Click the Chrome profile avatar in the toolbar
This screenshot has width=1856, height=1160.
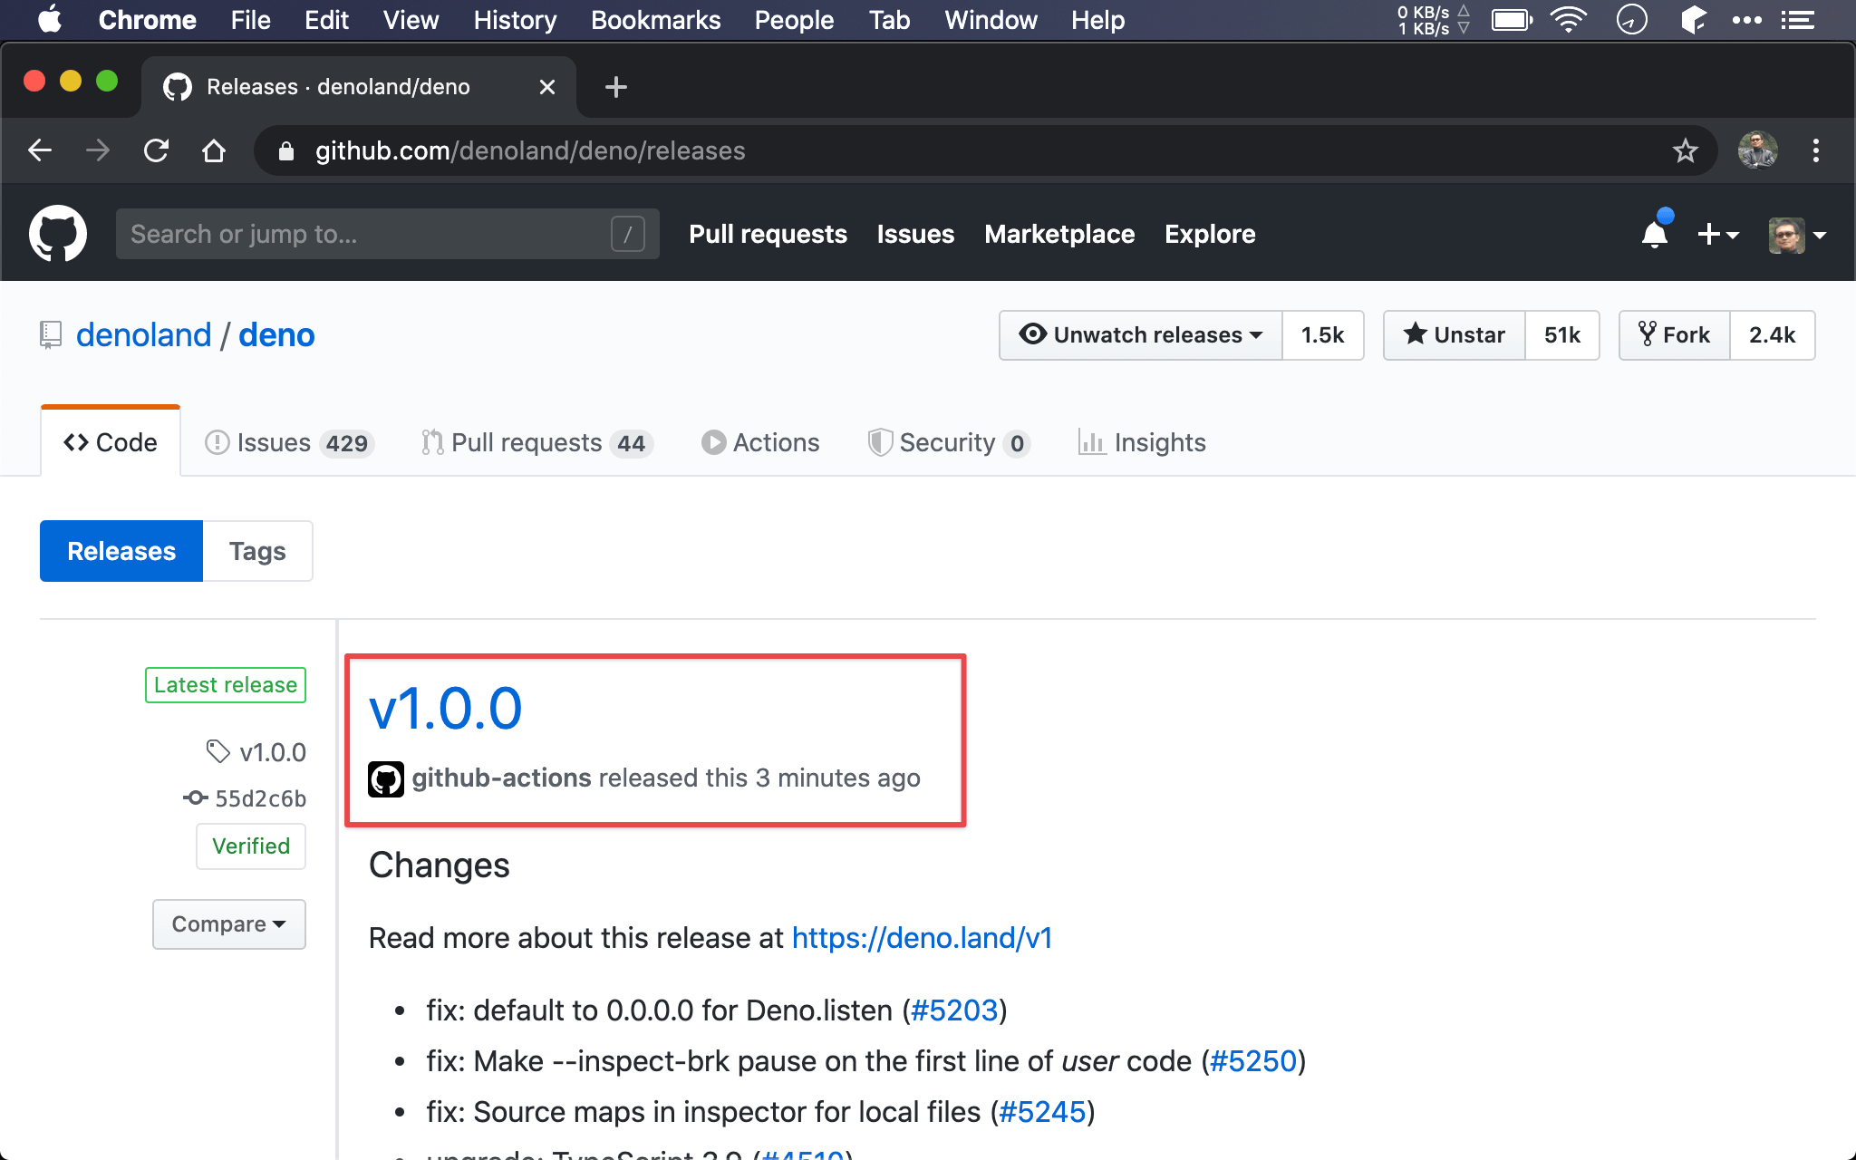coord(1757,150)
